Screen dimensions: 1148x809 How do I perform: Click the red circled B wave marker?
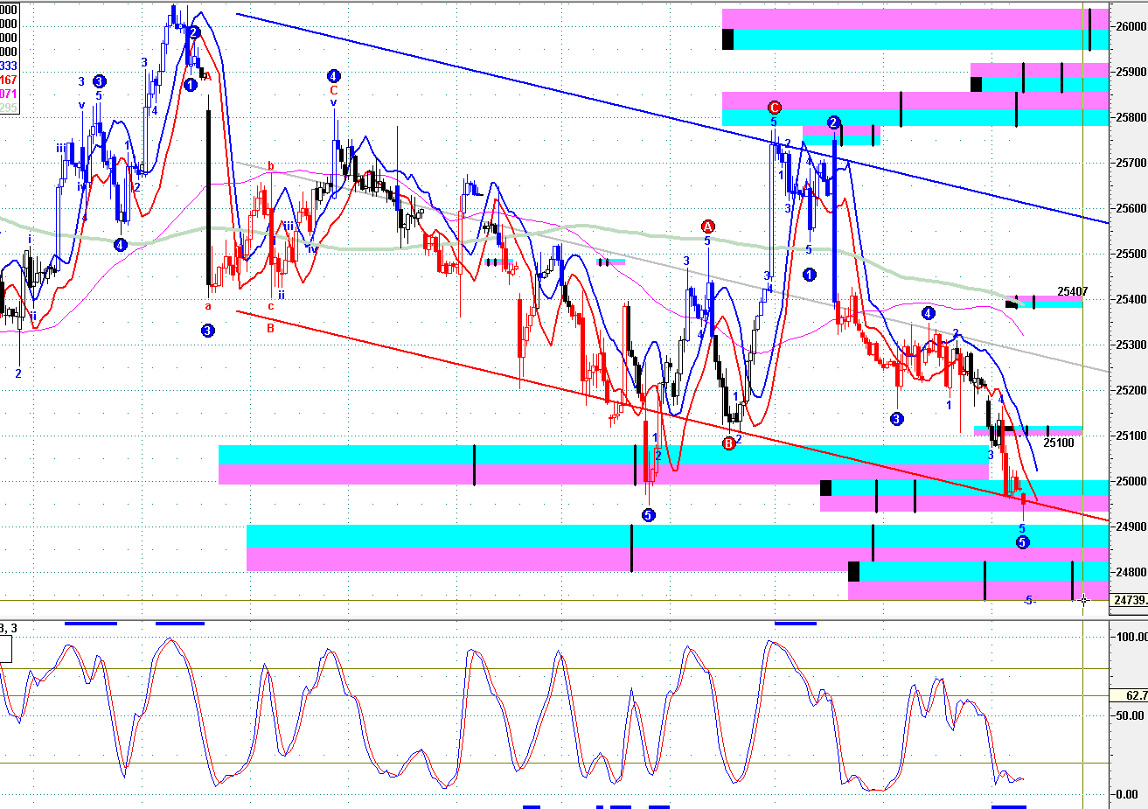pyautogui.click(x=729, y=443)
